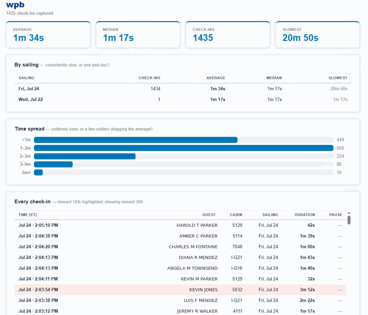368x315 pixels.
Task: Select guest KEVIN M PARKER
Action: point(199,279)
